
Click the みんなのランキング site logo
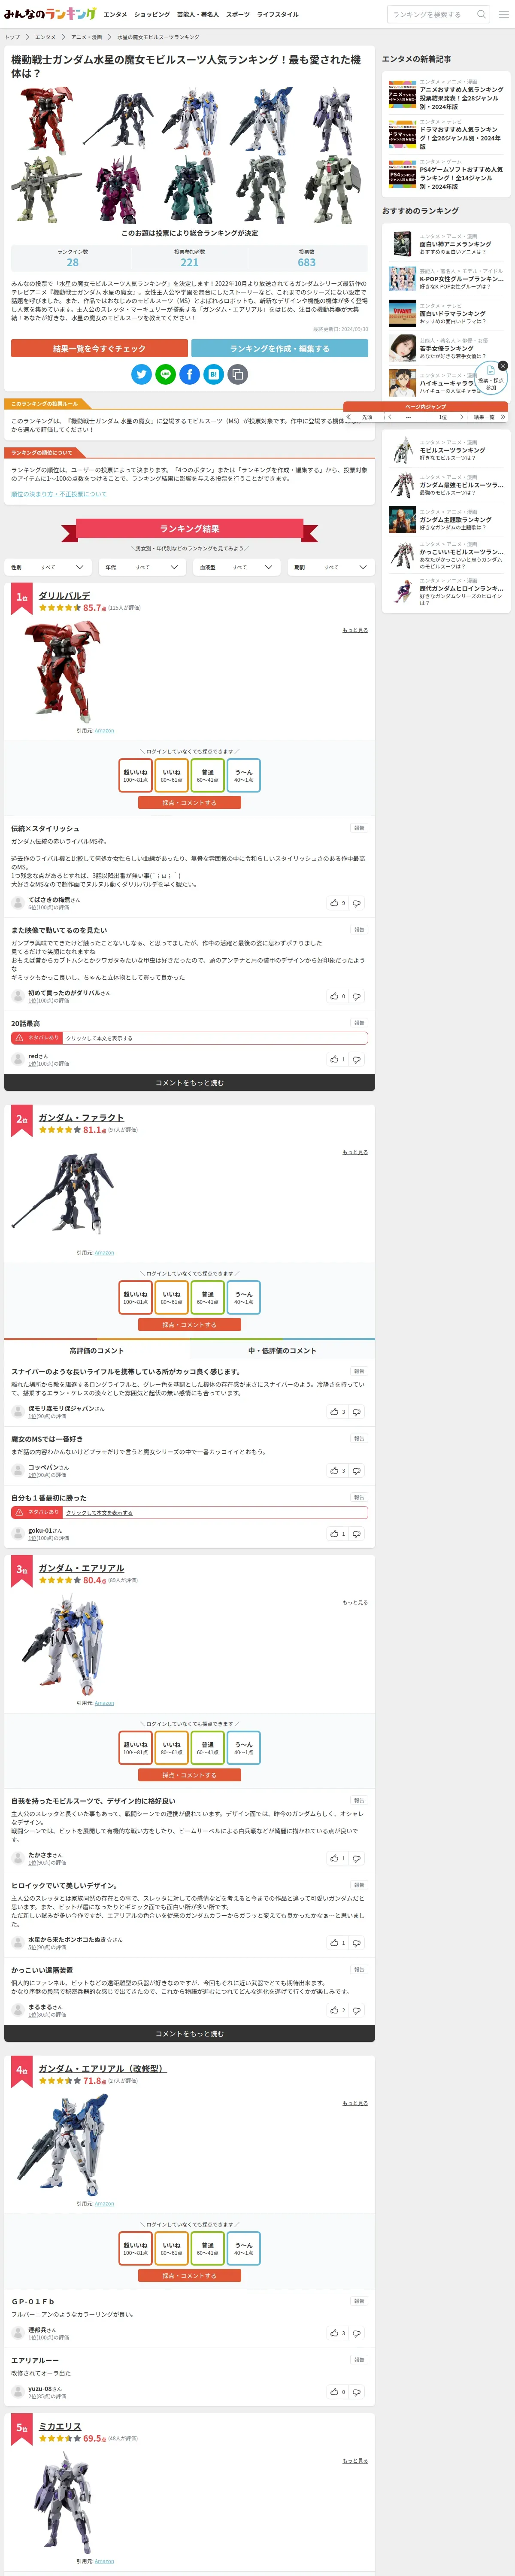point(50,14)
